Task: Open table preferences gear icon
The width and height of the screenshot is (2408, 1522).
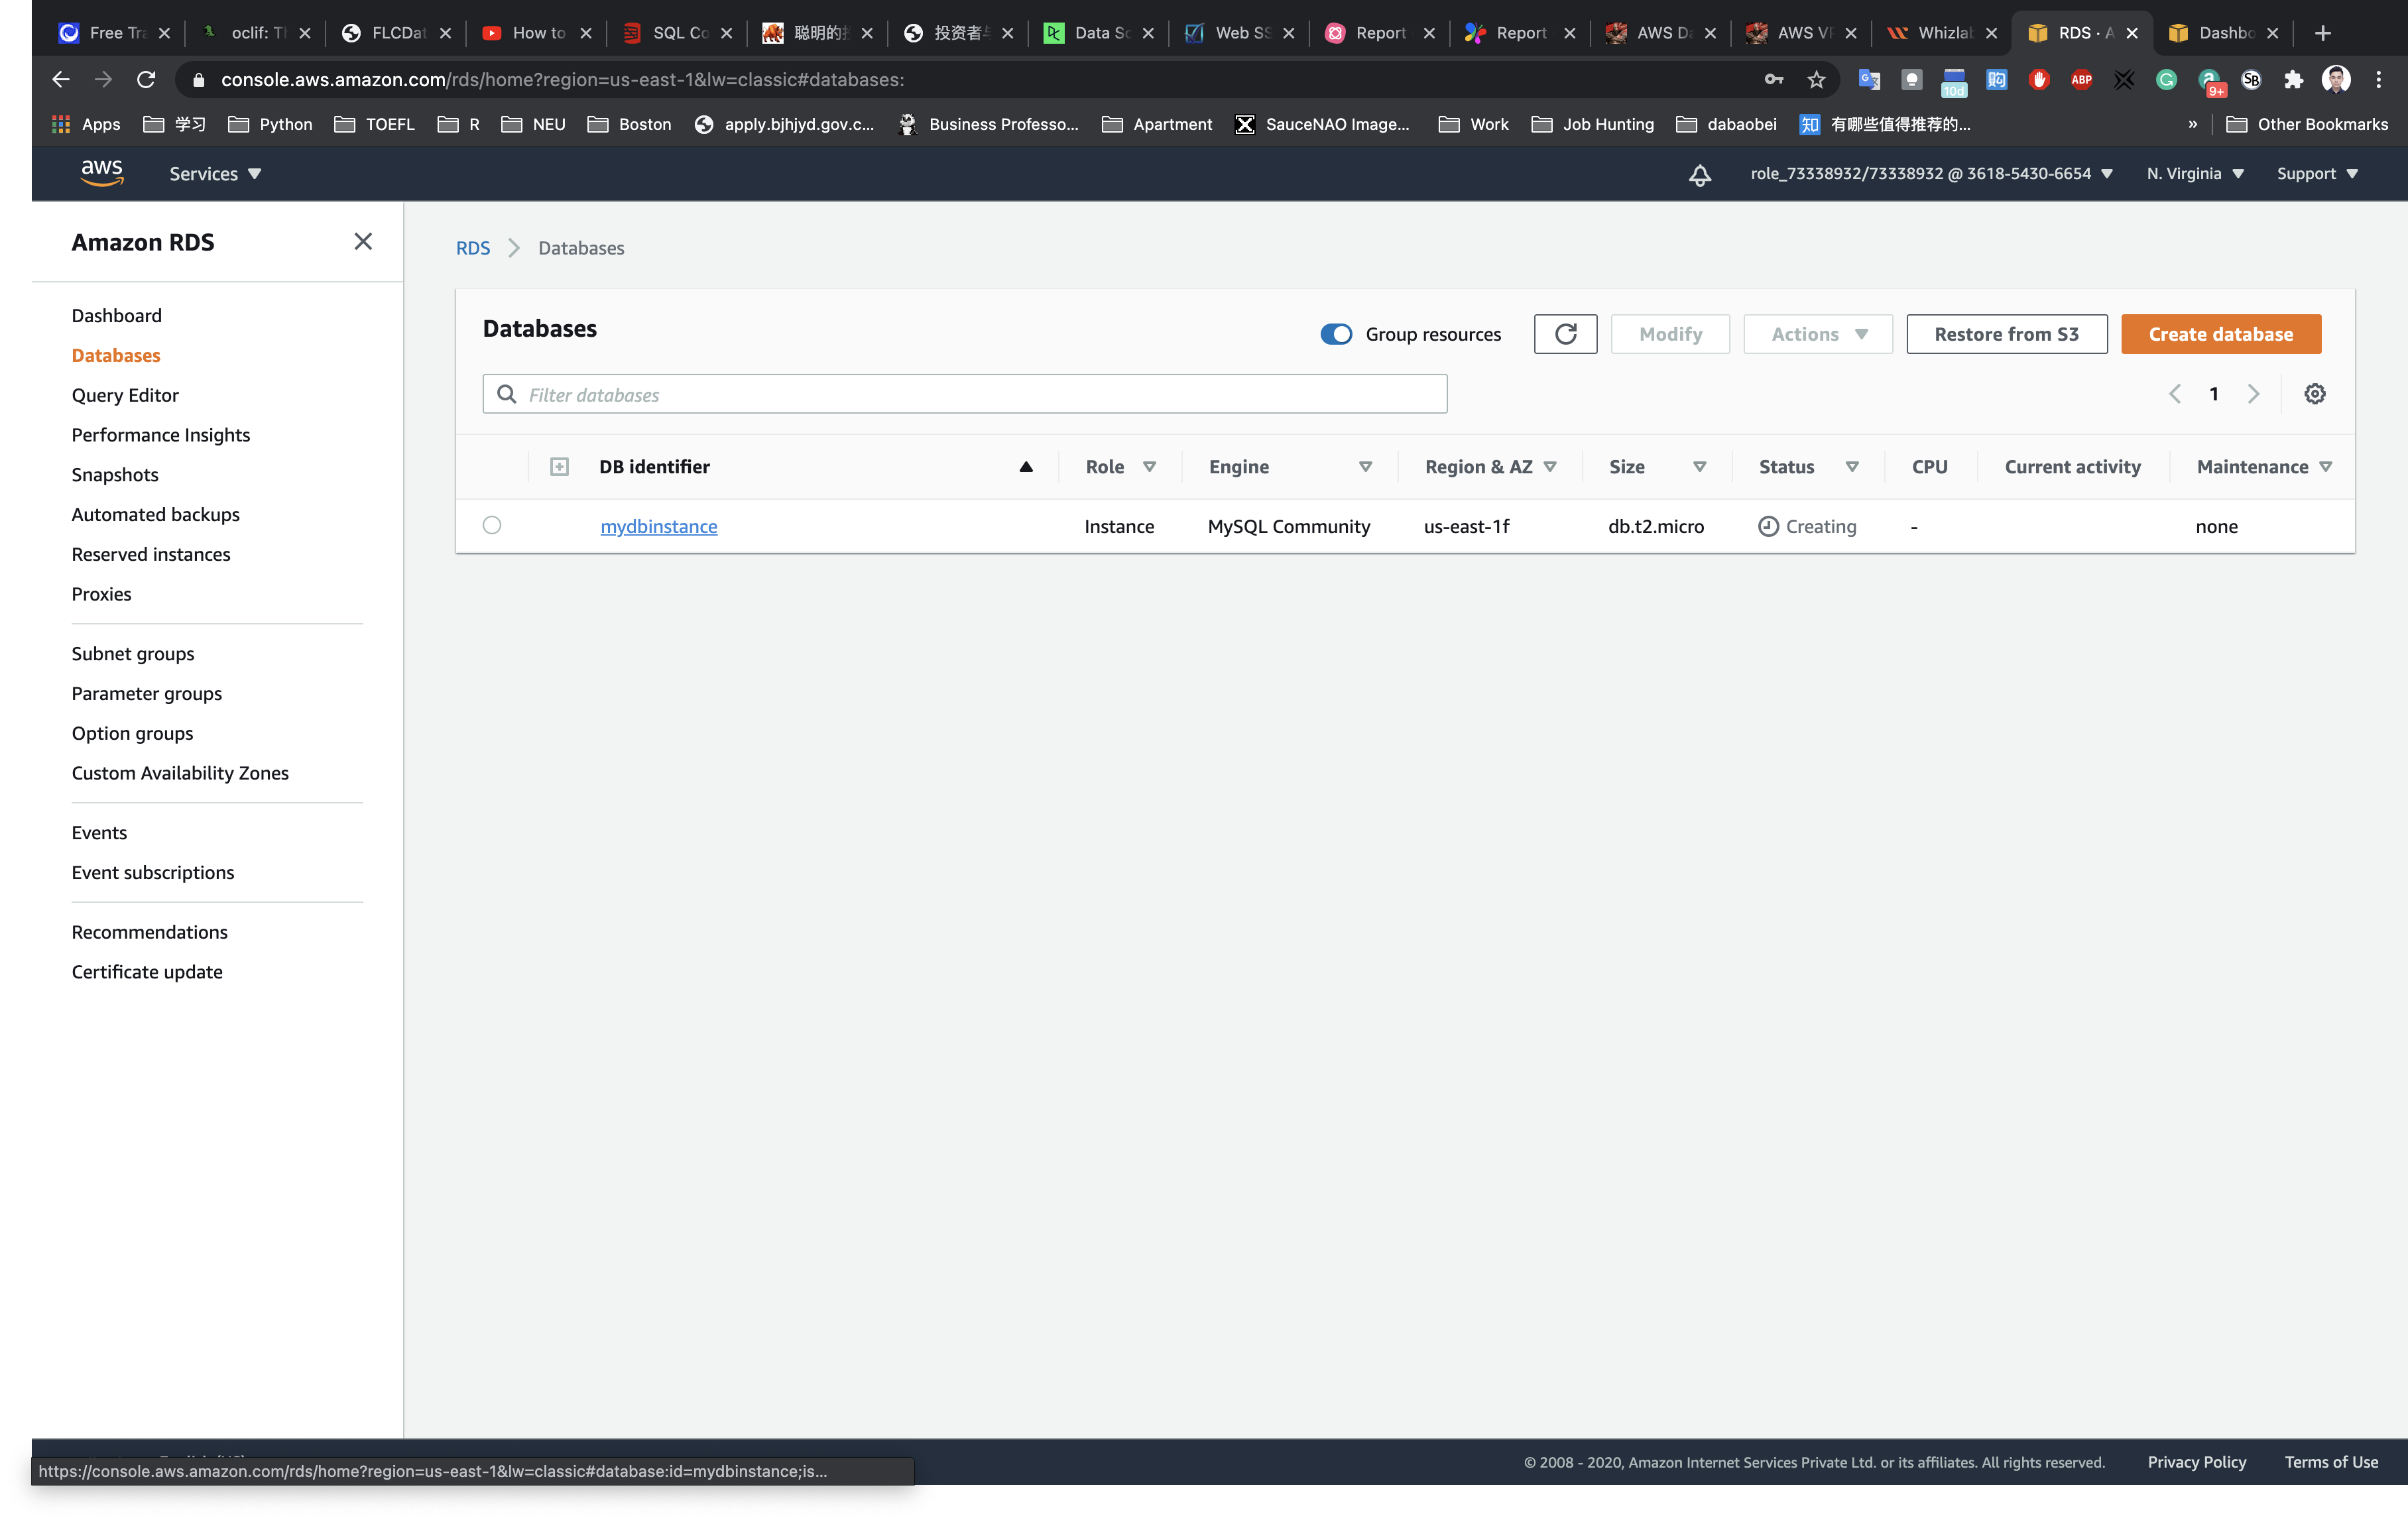Action: pos(2314,394)
